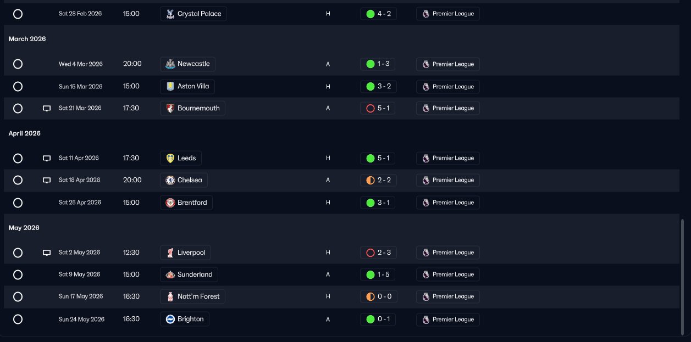Image resolution: width=691 pixels, height=342 pixels.
Task: Click the TV broadcast icon for the Leeds match
Action: coord(47,159)
